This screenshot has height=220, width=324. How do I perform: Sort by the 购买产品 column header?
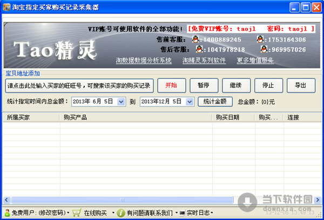point(136,117)
